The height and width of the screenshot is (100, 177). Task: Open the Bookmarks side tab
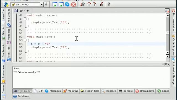point(3,74)
